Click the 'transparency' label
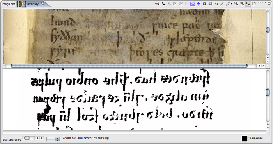This screenshot has width=273, height=144. pyautogui.click(x=12, y=139)
